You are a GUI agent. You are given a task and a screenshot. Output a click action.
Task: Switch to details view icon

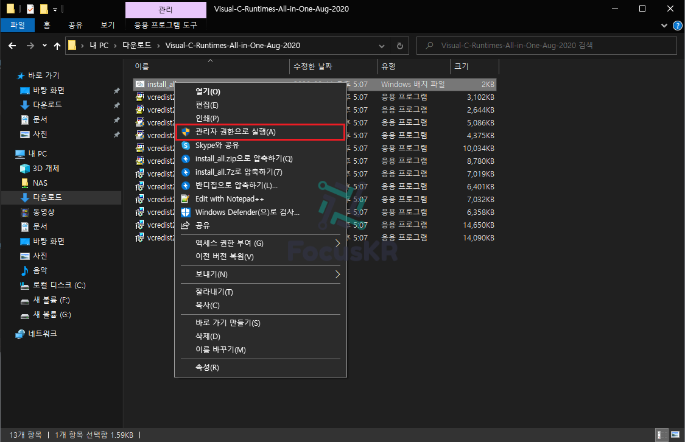[661, 435]
